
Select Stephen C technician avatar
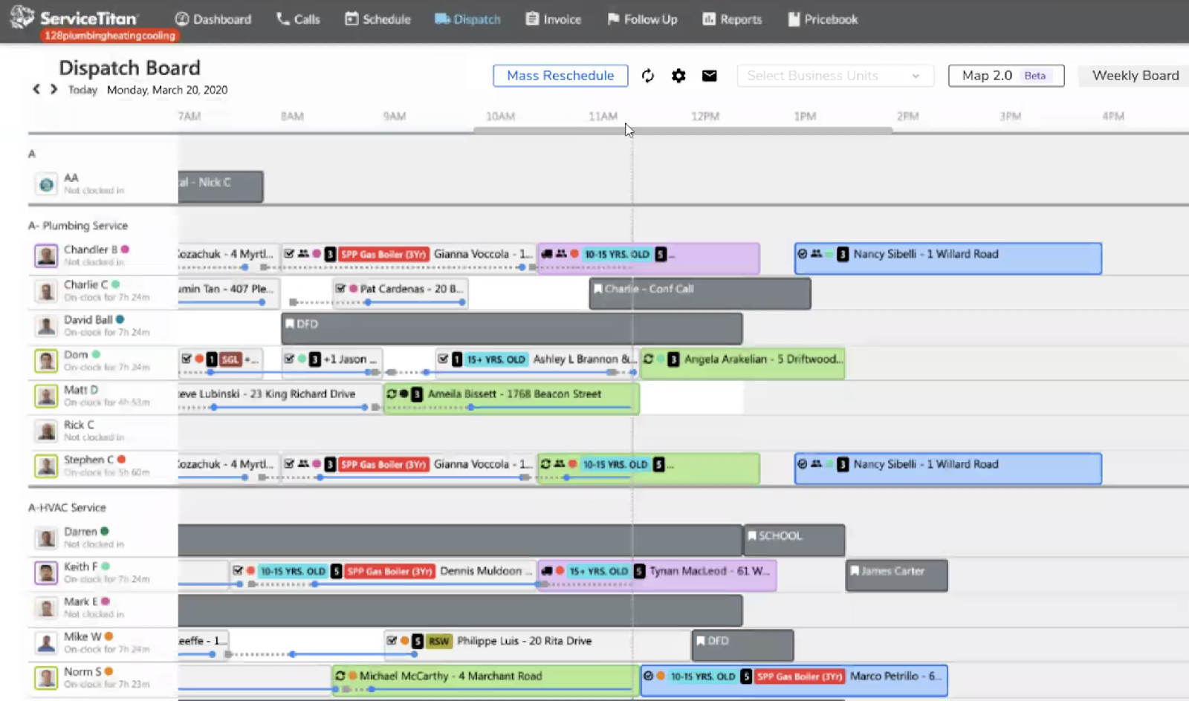(46, 466)
